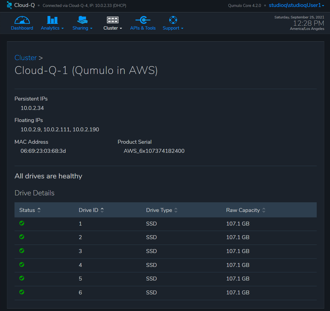Click the MAC Address label
This screenshot has width=330, height=311.
31,142
